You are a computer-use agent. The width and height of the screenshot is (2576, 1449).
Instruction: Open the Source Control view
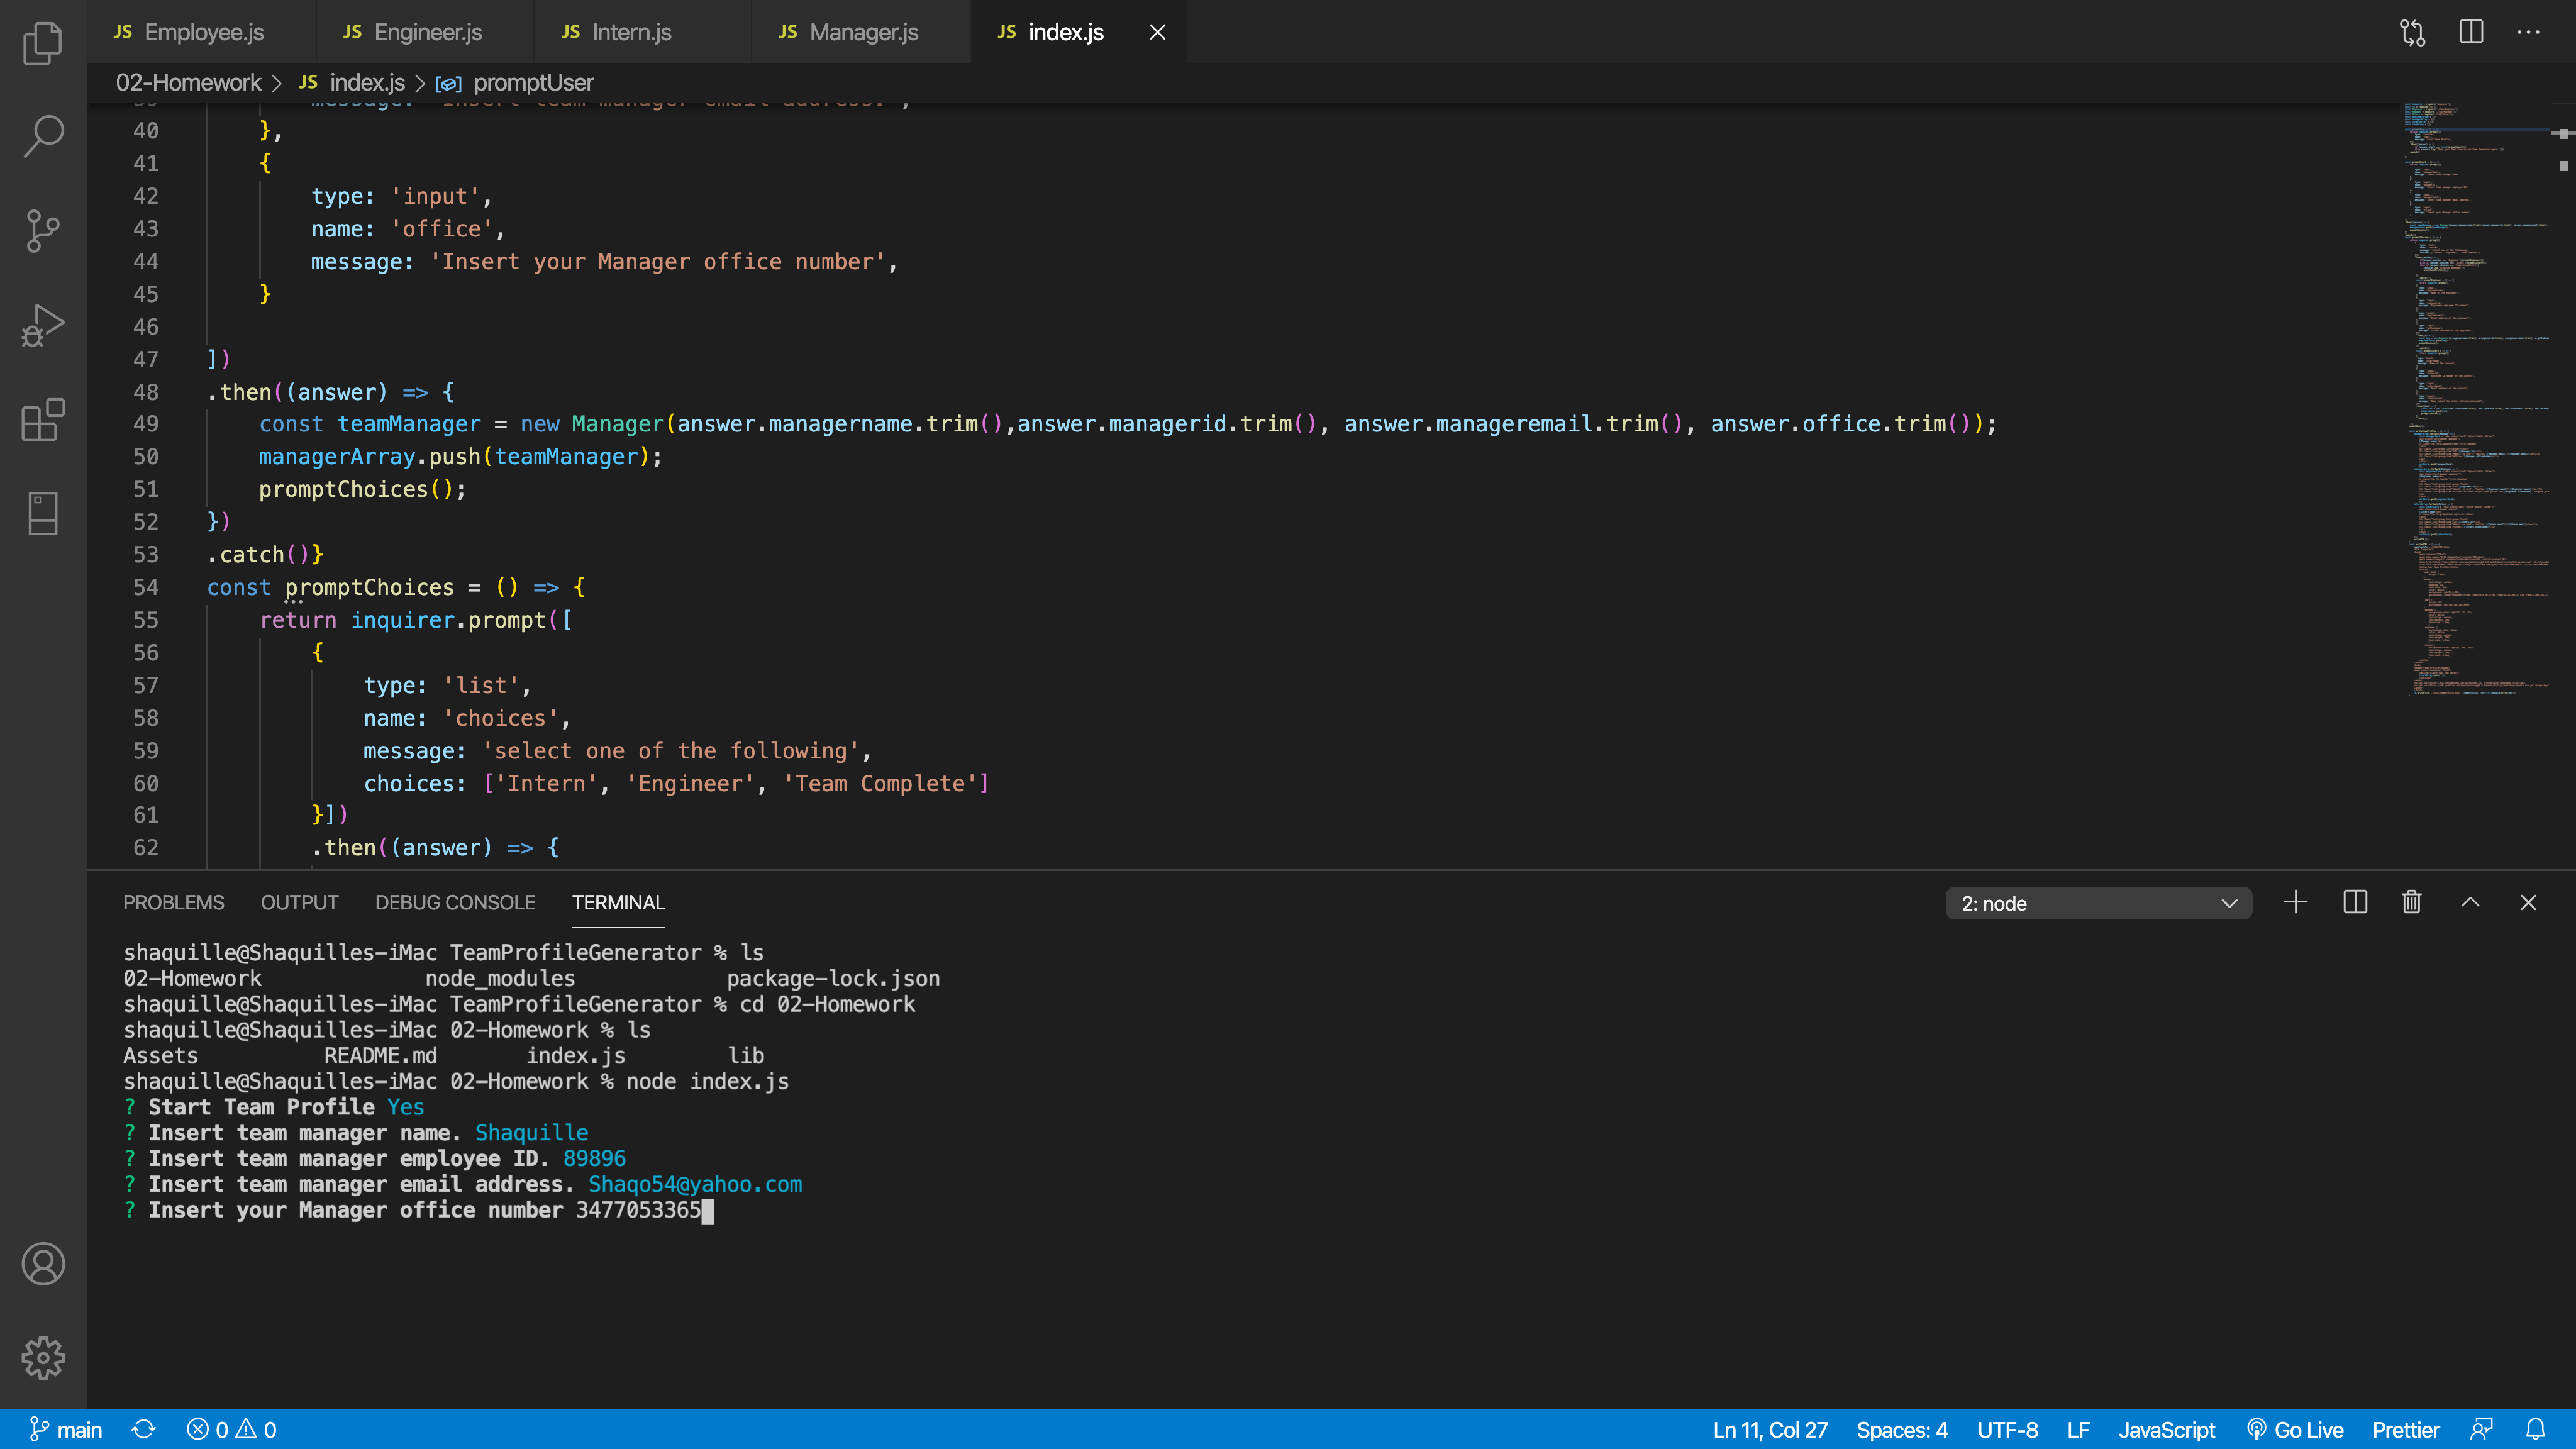pos(43,231)
